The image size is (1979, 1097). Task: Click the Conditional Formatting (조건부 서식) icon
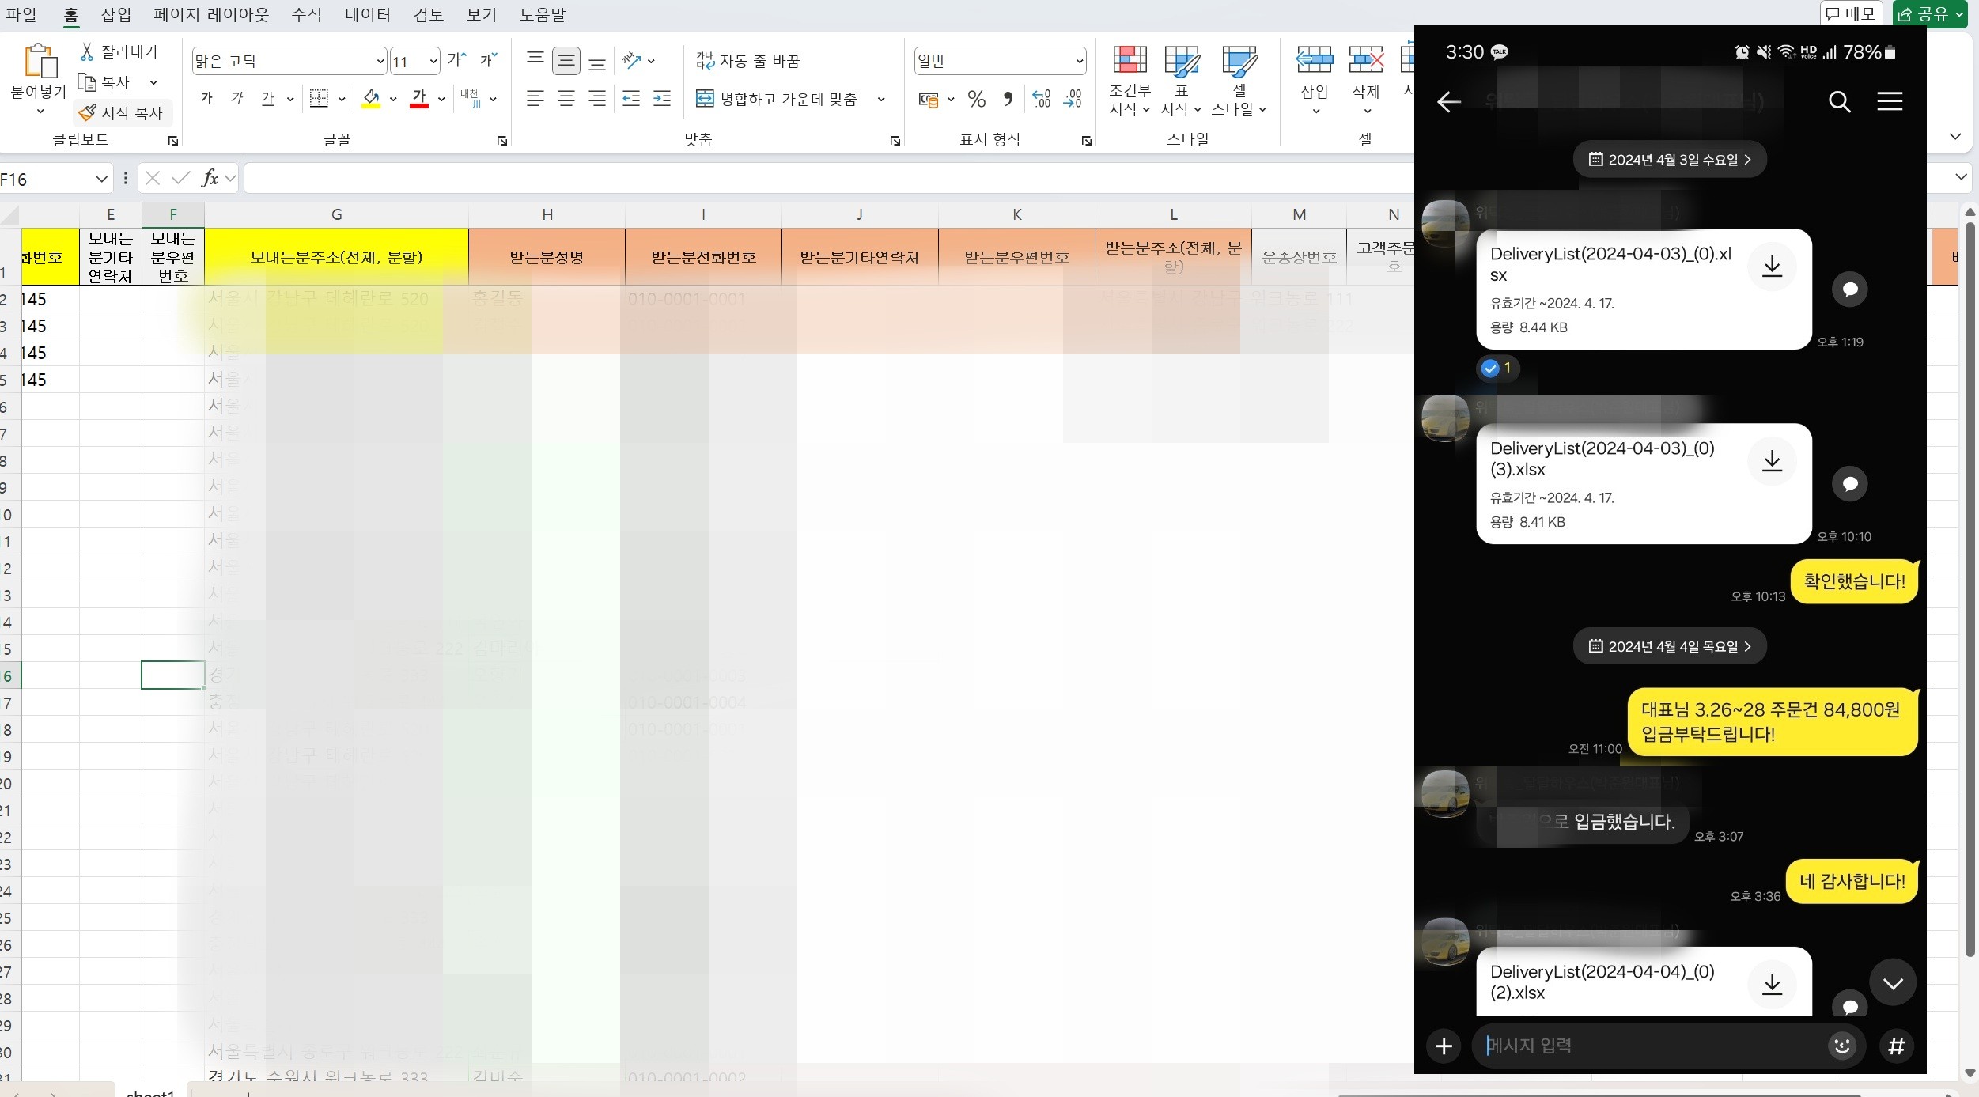point(1130,62)
